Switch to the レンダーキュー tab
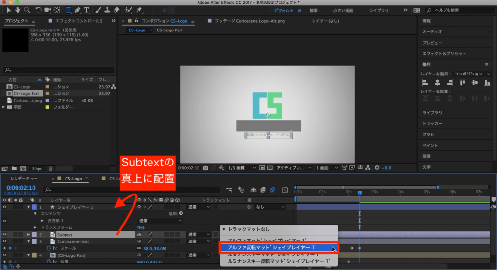The width and height of the screenshot is (497, 270). click(23, 179)
